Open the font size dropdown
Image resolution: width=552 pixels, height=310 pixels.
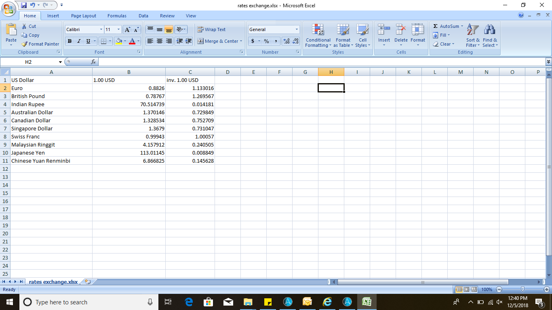click(x=118, y=29)
